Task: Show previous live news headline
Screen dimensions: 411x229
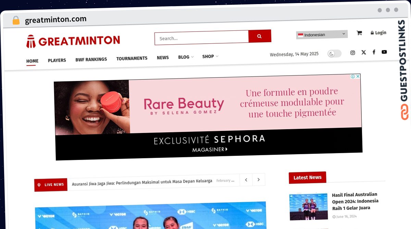Action: pos(246,179)
